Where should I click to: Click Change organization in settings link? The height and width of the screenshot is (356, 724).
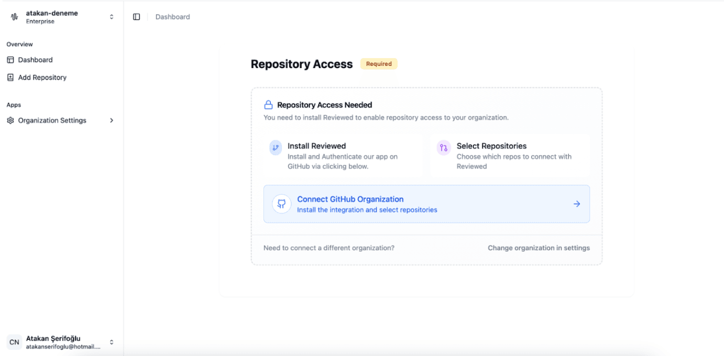point(539,248)
